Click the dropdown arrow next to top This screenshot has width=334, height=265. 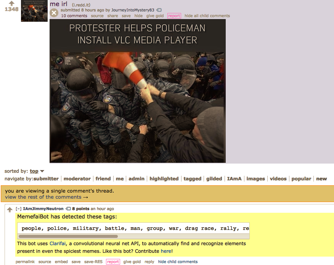click(42, 171)
